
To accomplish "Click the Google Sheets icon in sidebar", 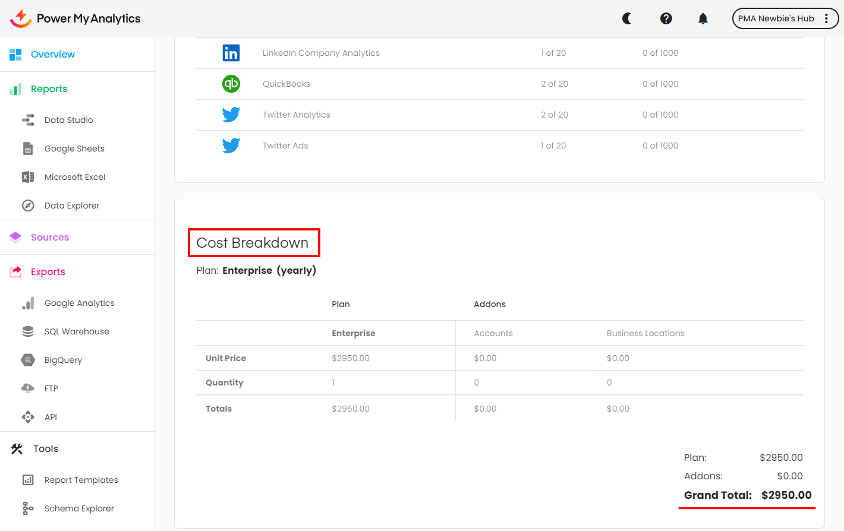I will pyautogui.click(x=28, y=148).
